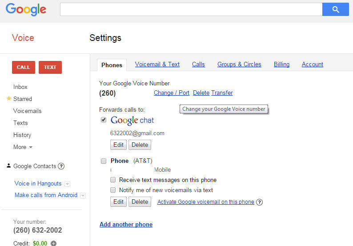Open the Starred folder with star icon
The width and height of the screenshot is (353, 246).
pyautogui.click(x=22, y=99)
